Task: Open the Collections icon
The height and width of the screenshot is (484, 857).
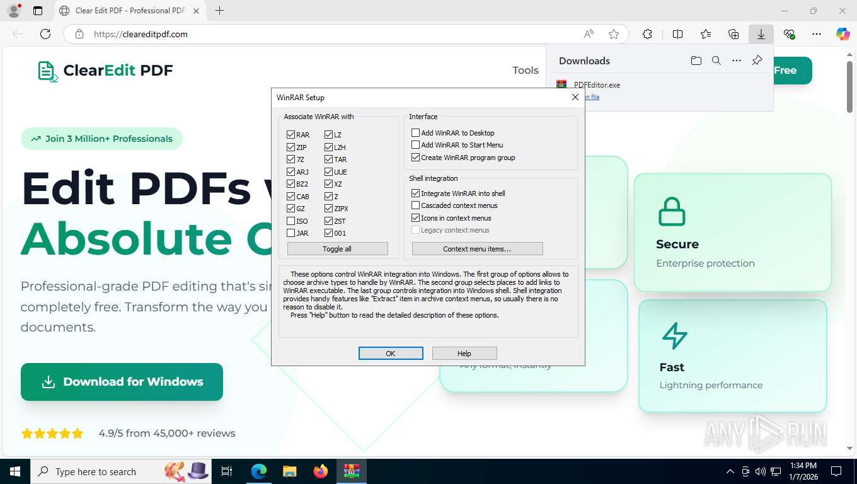Action: 733,34
